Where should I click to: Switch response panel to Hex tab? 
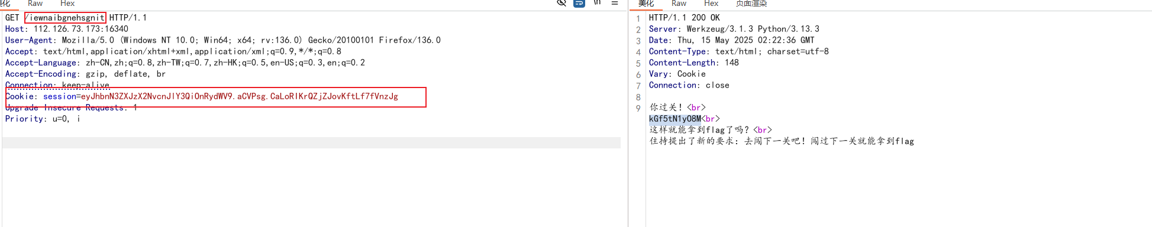click(x=711, y=4)
